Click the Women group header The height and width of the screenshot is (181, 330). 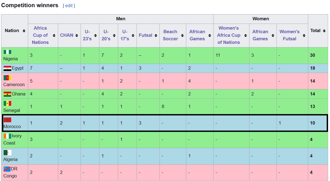click(261, 19)
